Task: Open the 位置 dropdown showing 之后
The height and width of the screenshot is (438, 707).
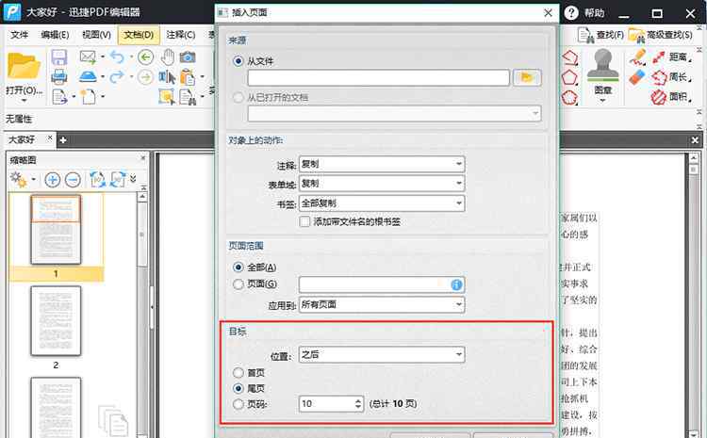Action: [381, 354]
